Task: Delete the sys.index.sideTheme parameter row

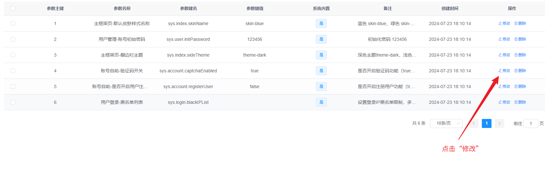Action: [520, 55]
